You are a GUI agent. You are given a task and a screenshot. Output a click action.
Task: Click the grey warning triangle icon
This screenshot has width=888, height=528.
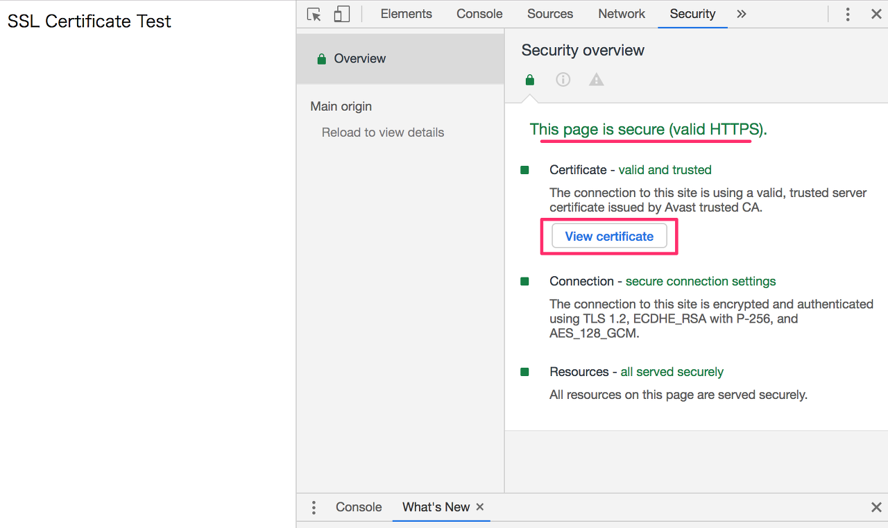click(x=597, y=80)
